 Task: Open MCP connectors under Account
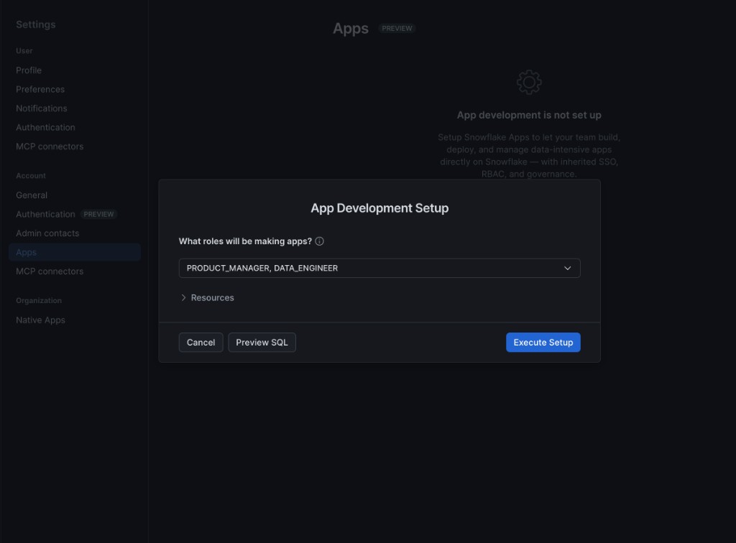50,271
